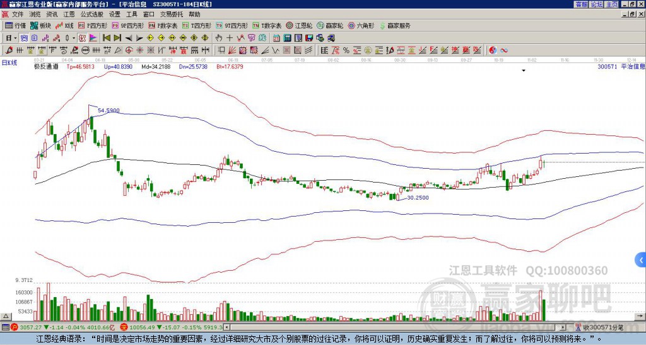Click the 客服 button in title bar
Screen dimensions: 646x345
click(x=581, y=4)
